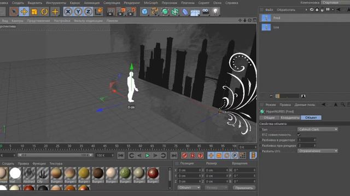Add a Cube primitive object

(144, 11)
